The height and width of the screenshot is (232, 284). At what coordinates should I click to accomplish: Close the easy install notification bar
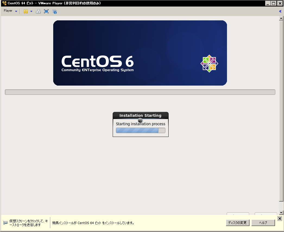click(x=280, y=218)
